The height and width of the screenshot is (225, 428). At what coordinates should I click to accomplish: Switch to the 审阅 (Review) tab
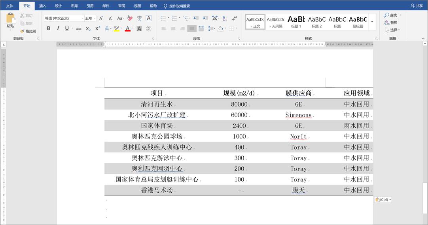click(122, 6)
